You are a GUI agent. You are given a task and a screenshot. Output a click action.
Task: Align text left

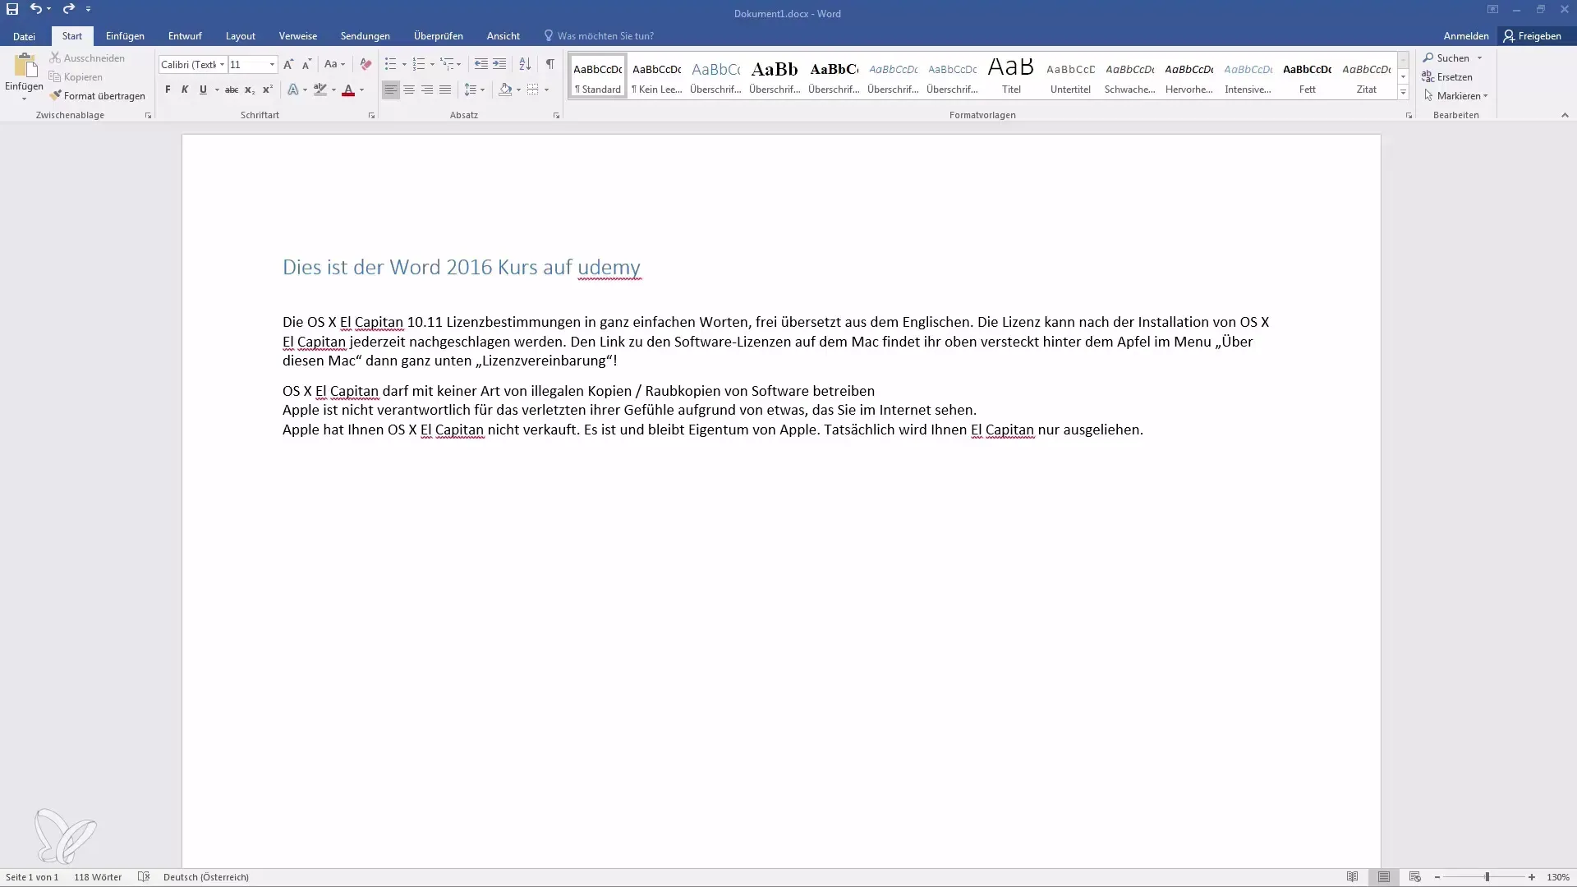(x=391, y=90)
